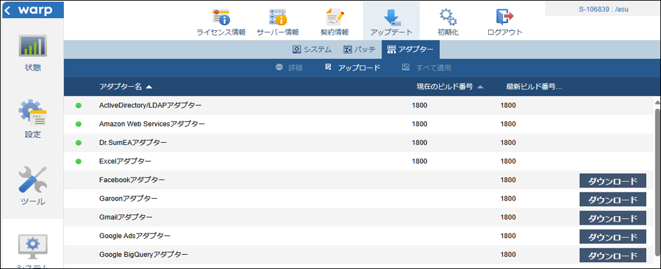The image size is (661, 269).
Task: Switch to the システム tab
Action: click(312, 50)
